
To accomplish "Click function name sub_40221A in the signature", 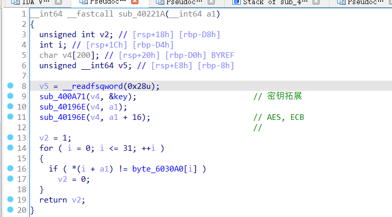I will [142, 14].
